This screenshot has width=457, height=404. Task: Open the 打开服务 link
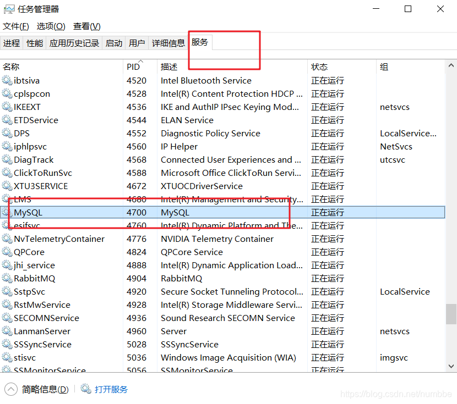tap(111, 389)
